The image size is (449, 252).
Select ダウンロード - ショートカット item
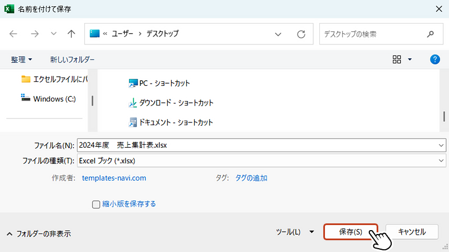171,103
